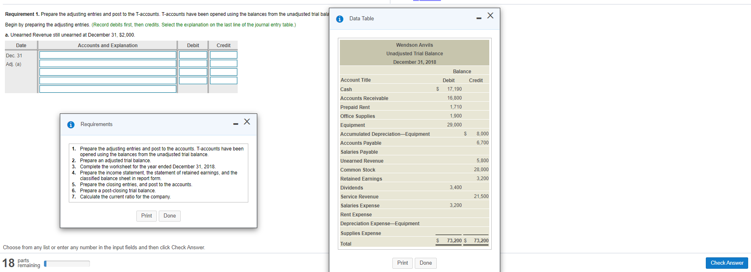Viewport: 751px width, 272px height.
Task: Click Done in the Requirements dialog
Action: pyautogui.click(x=170, y=216)
